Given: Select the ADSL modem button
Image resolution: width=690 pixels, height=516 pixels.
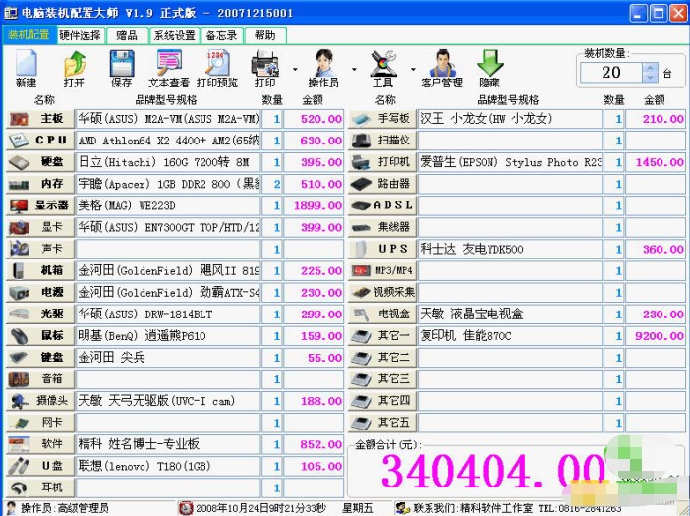Looking at the screenshot, I should pos(382,205).
